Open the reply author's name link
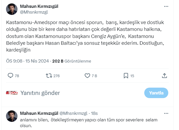Screen dimensions: 179x130 coord(39,114)
